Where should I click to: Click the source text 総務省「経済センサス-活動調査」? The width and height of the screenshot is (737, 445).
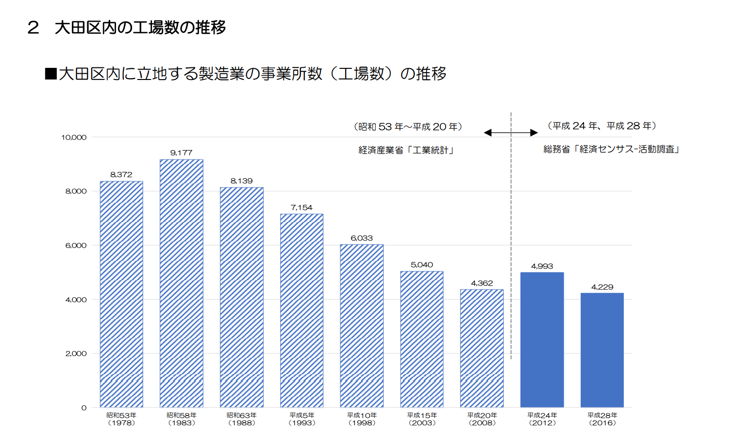point(612,149)
